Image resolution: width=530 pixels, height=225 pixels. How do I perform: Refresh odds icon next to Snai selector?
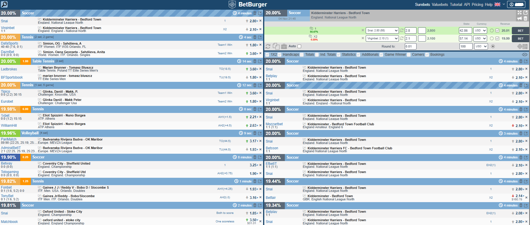click(x=402, y=31)
